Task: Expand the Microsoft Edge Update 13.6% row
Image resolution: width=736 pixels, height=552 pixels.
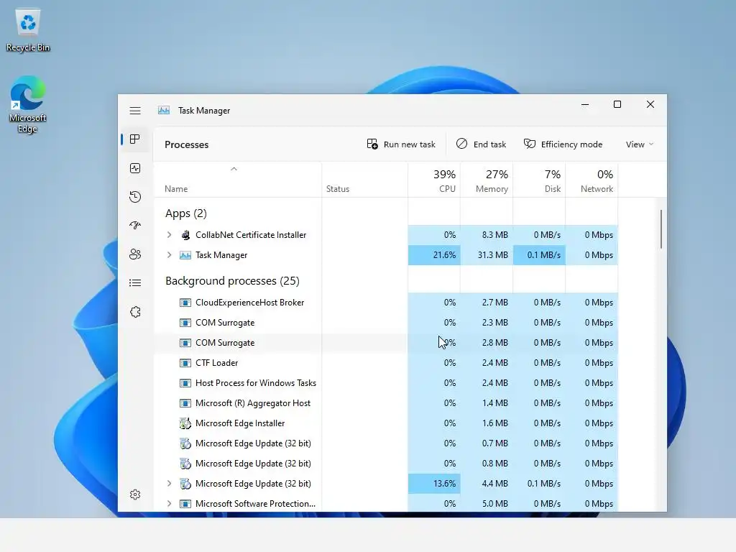Action: (x=170, y=484)
